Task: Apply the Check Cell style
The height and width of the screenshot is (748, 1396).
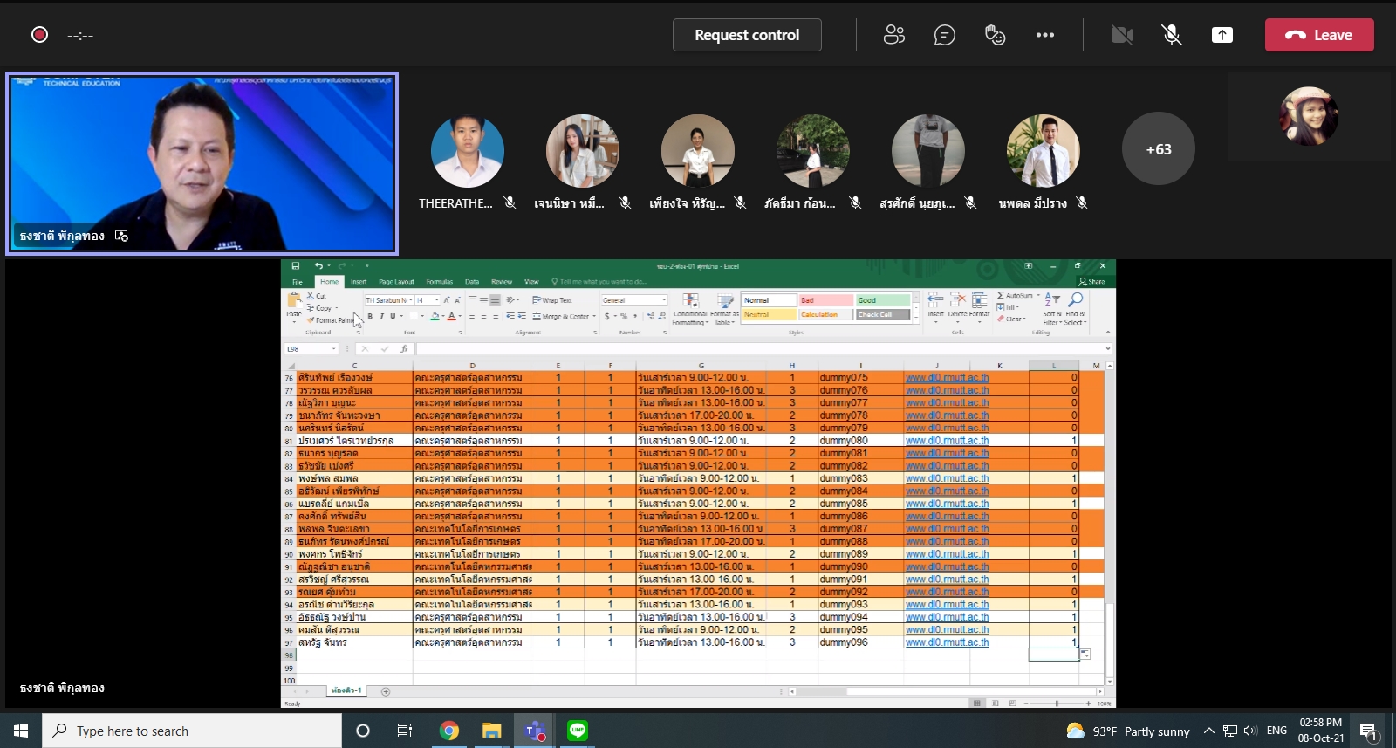Action: 883,314
